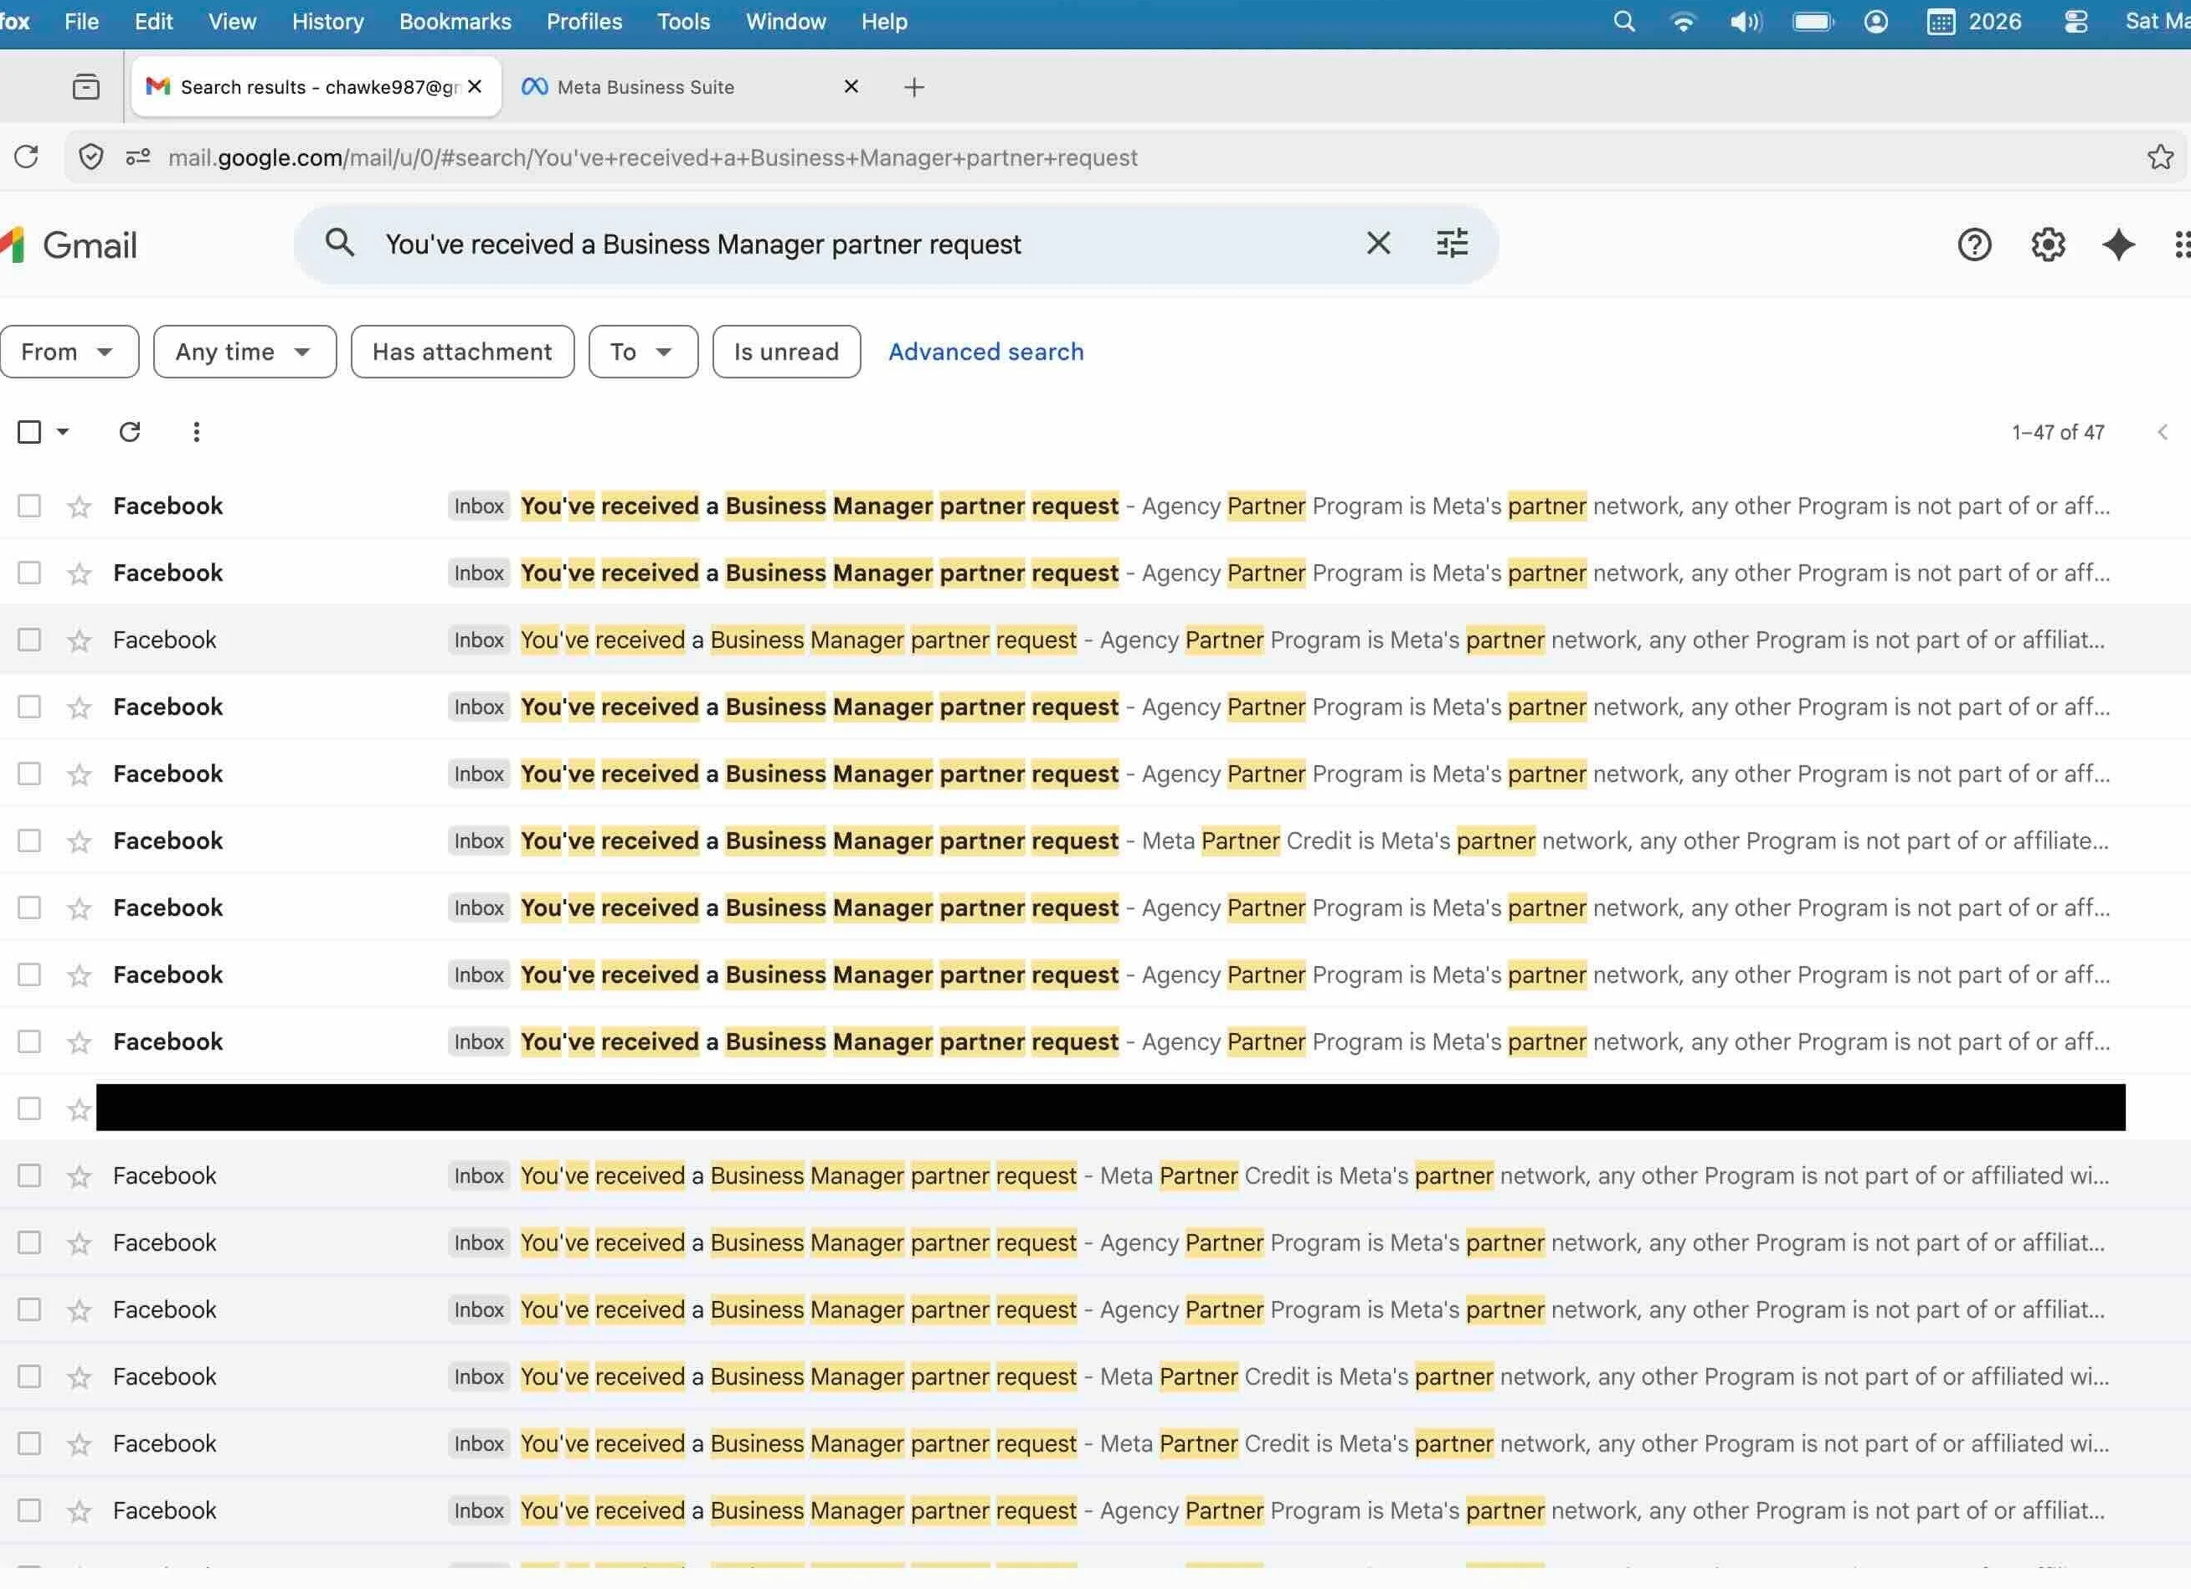
Task: Open the Tools menu
Action: 683,21
